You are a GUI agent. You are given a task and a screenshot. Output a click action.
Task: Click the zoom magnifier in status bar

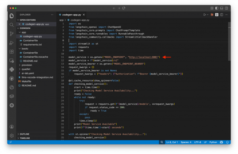[x=162, y=142]
